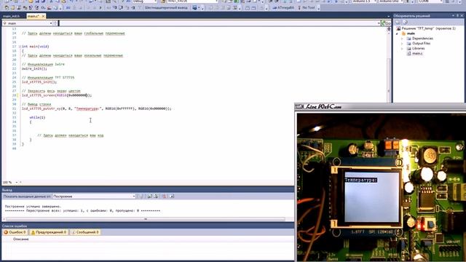Open main.c in Solution Explorer
This screenshot has height=262, width=466.
(x=417, y=53)
